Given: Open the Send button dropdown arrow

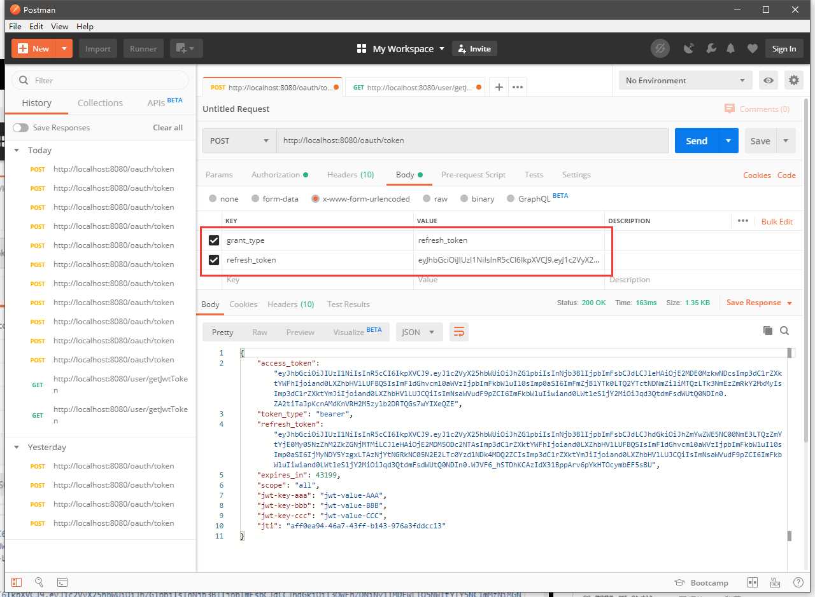Looking at the screenshot, I should pyautogui.click(x=728, y=141).
